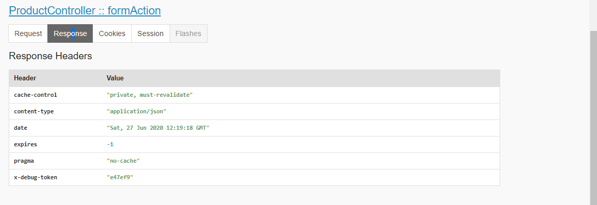Select the cache-control header name

click(x=36, y=95)
